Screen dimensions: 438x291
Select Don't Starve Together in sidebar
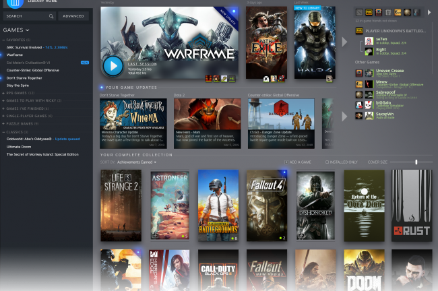(24, 78)
